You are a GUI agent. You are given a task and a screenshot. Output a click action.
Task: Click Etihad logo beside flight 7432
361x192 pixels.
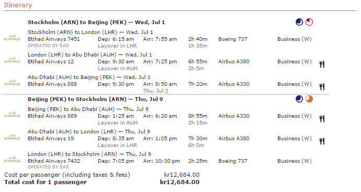pos(12,160)
